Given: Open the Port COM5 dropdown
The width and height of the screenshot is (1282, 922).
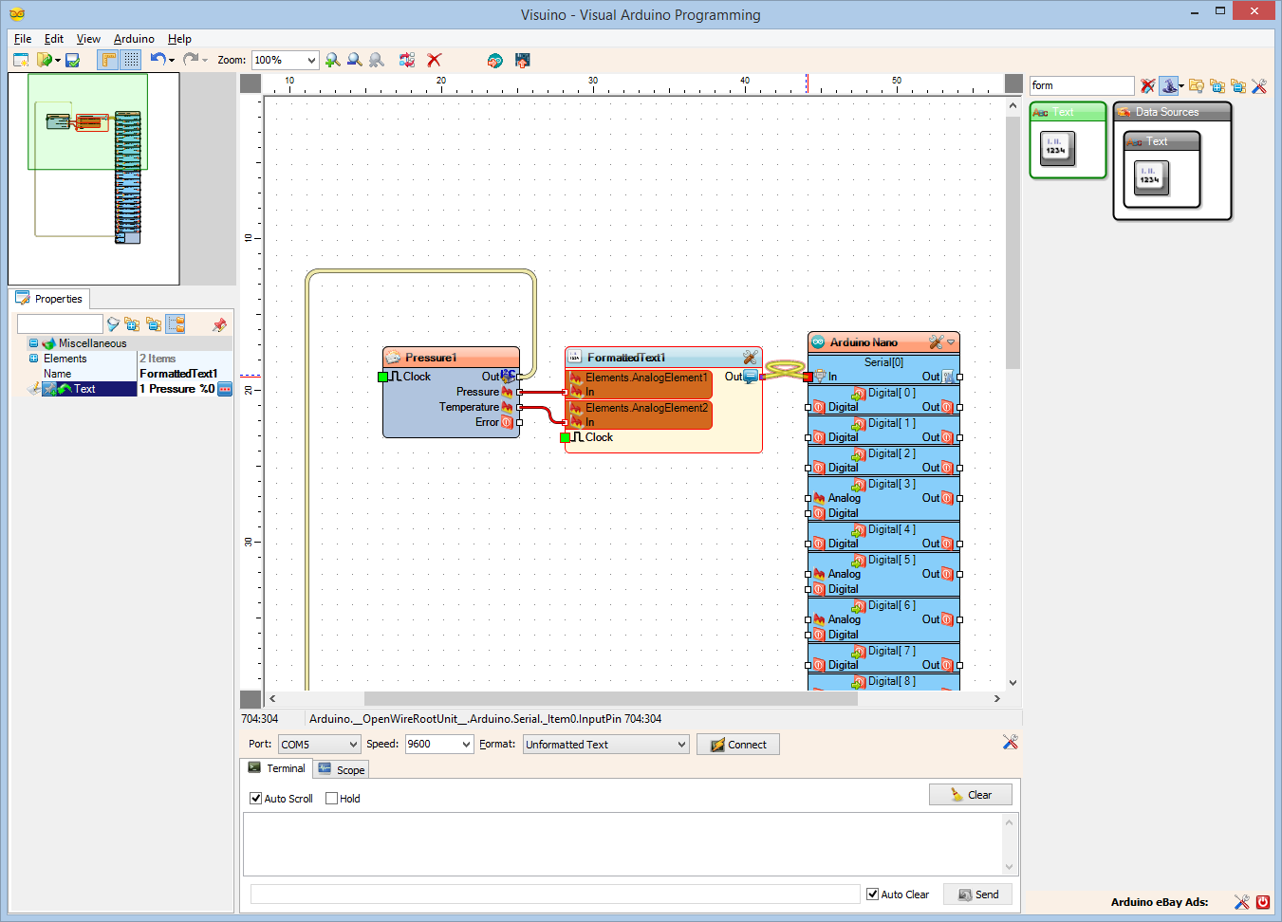Looking at the screenshot, I should [353, 745].
